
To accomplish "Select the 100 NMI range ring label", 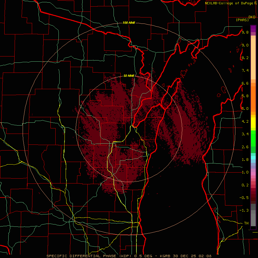I will pyautogui.click(x=129, y=23).
